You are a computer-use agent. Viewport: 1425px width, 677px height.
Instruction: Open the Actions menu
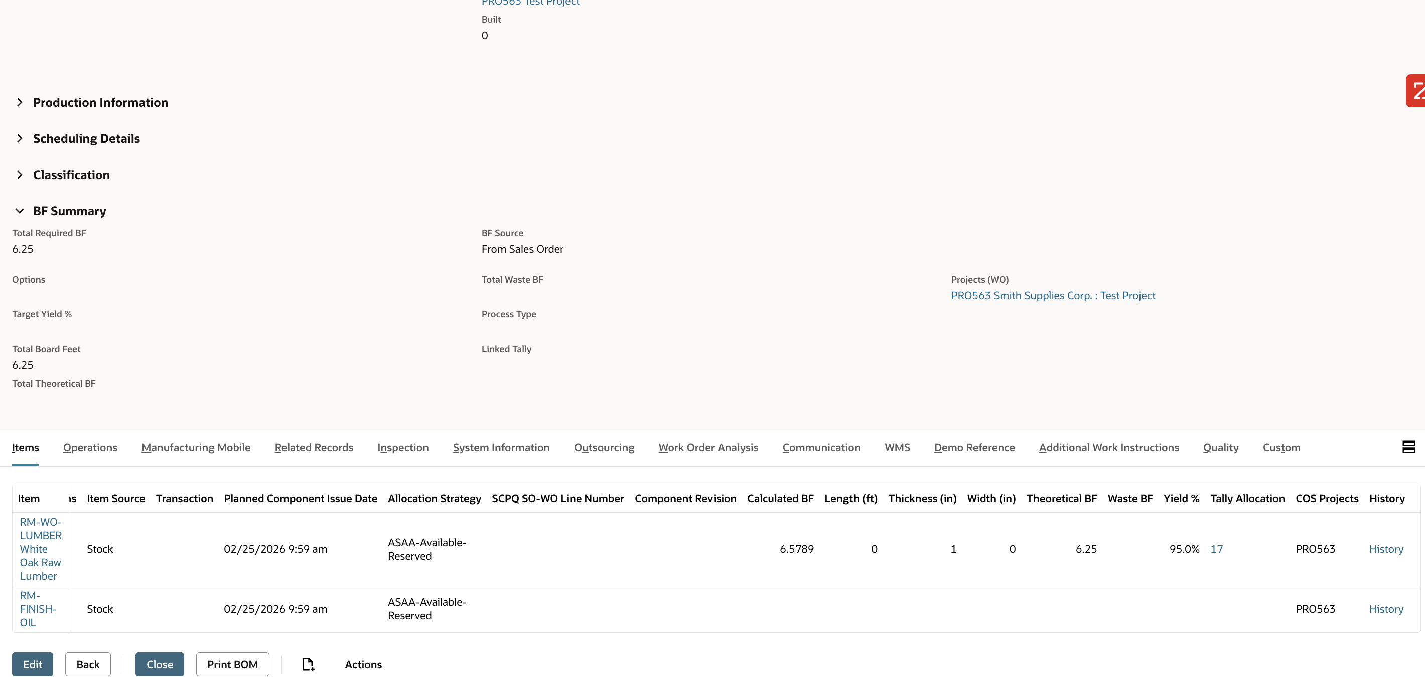point(363,664)
